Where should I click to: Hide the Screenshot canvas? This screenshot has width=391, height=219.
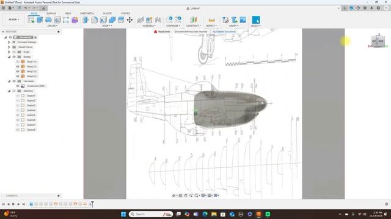[18, 86]
